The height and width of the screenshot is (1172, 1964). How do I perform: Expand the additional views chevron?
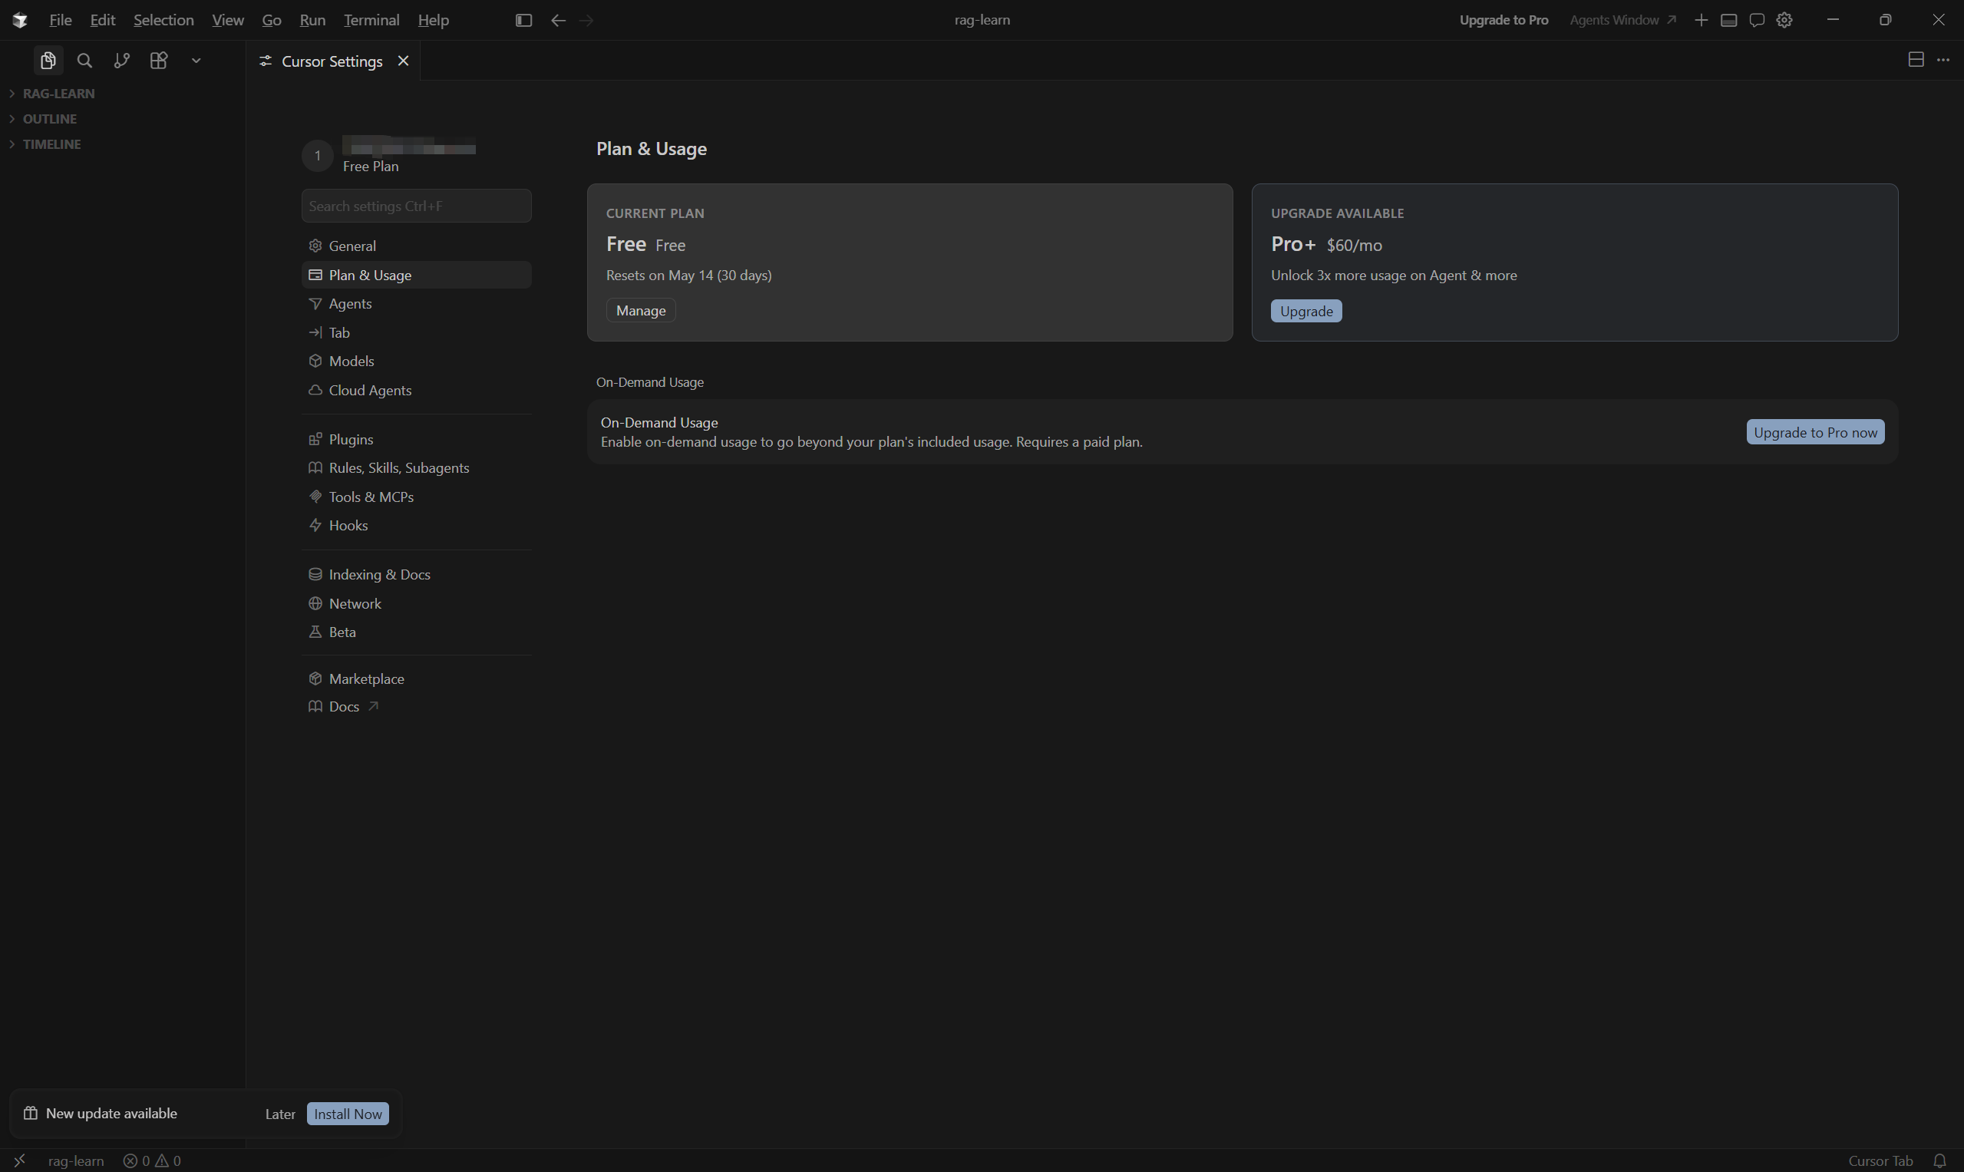(x=196, y=61)
